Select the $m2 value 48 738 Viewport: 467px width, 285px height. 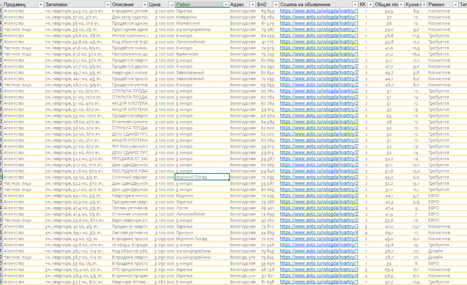pos(268,269)
